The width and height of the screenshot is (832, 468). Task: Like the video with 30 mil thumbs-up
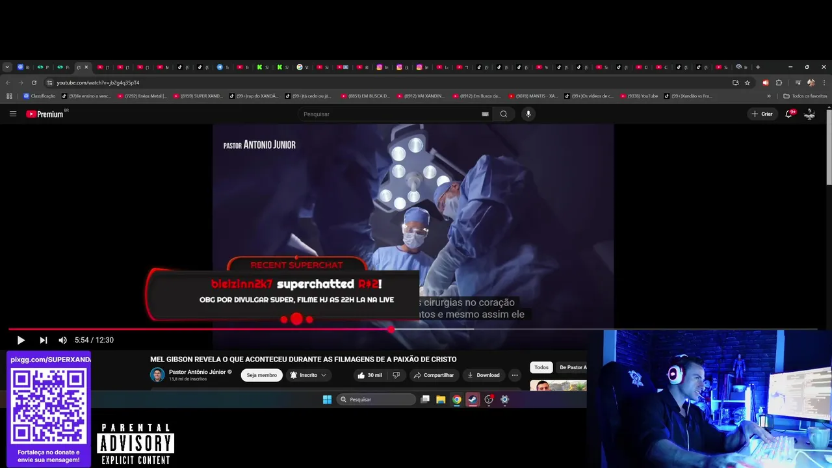coord(370,375)
